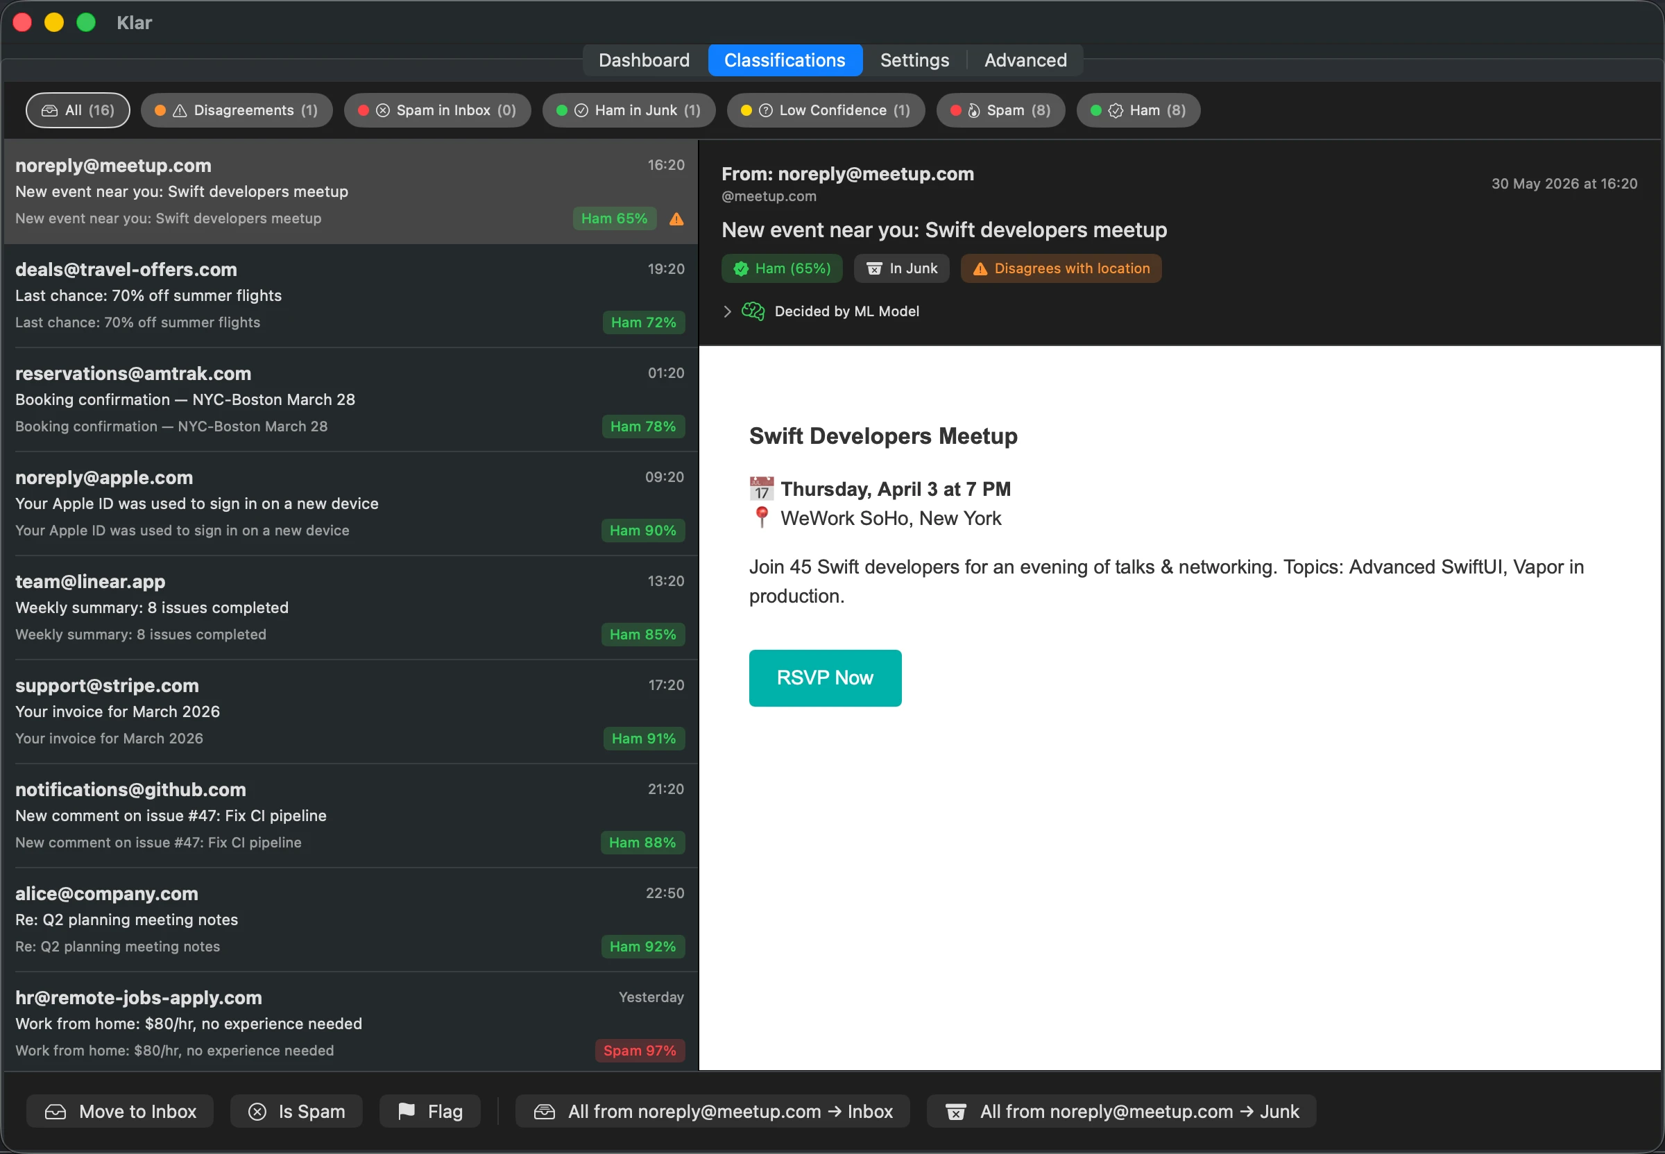Image resolution: width=1665 pixels, height=1154 pixels.
Task: Toggle the Ham in Junk (1) filter
Action: 629,110
